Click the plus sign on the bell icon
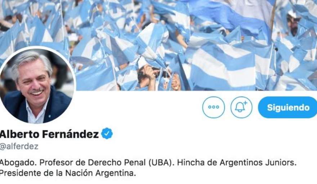This screenshot has width=317, height=184. pyautogui.click(x=245, y=103)
